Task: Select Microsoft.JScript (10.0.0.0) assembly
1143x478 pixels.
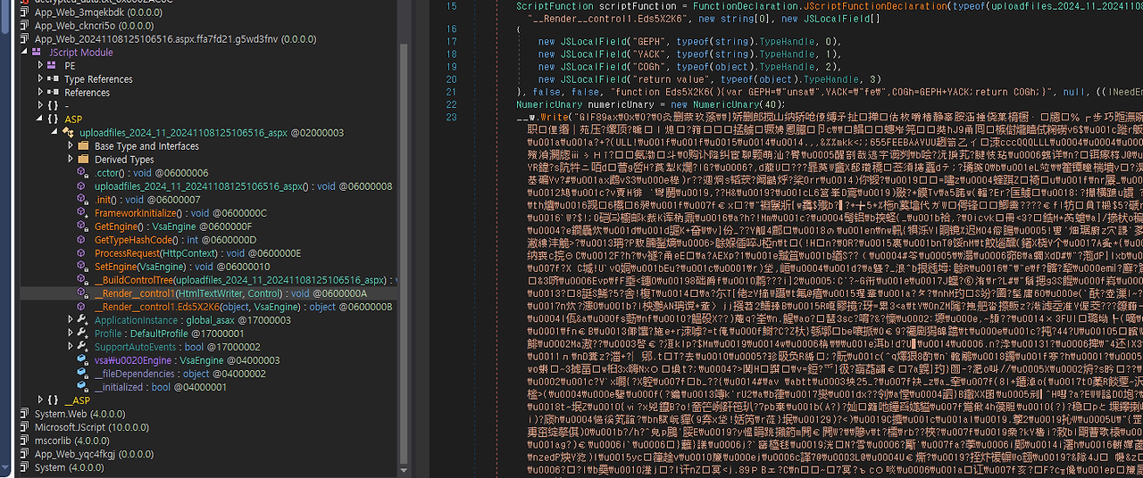Action: [94, 427]
